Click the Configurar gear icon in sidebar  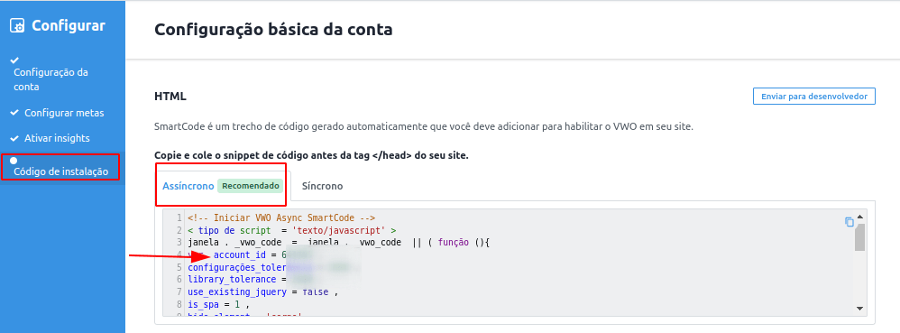(18, 26)
